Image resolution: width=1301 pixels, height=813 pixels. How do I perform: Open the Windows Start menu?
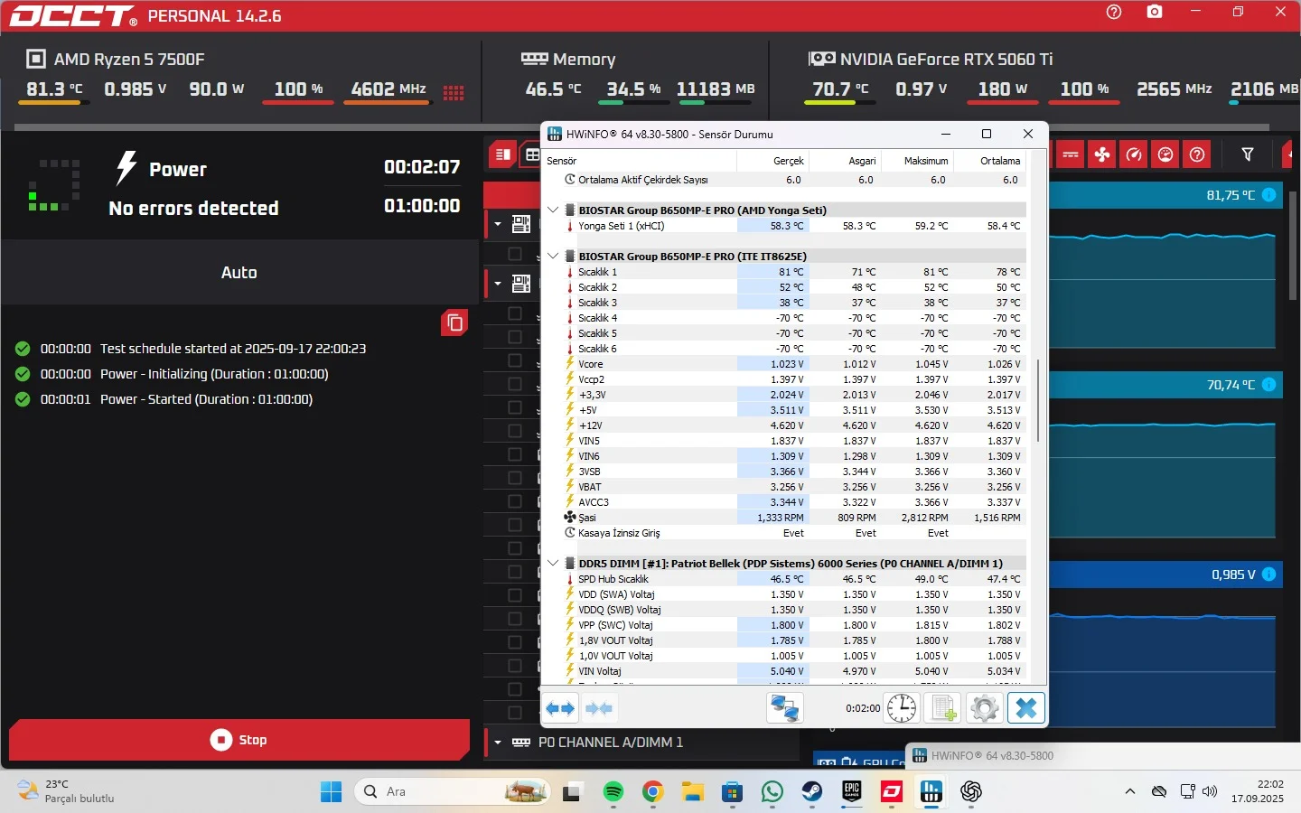click(x=332, y=792)
